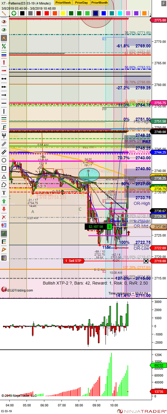Click the green 5 position quantity box

pyautogui.click(x=110, y=227)
